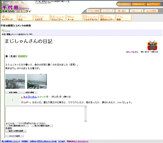The height and width of the screenshot is (143, 163).
Task: Open the 地図 Map tab
Action: [x=124, y=18]
